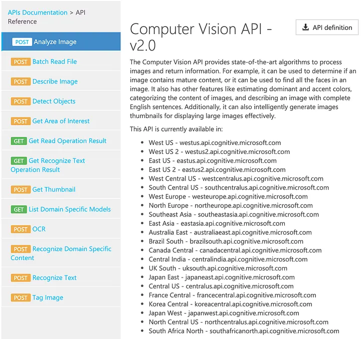Go to Get Area of Interest
The width and height of the screenshot is (361, 339).
[61, 121]
